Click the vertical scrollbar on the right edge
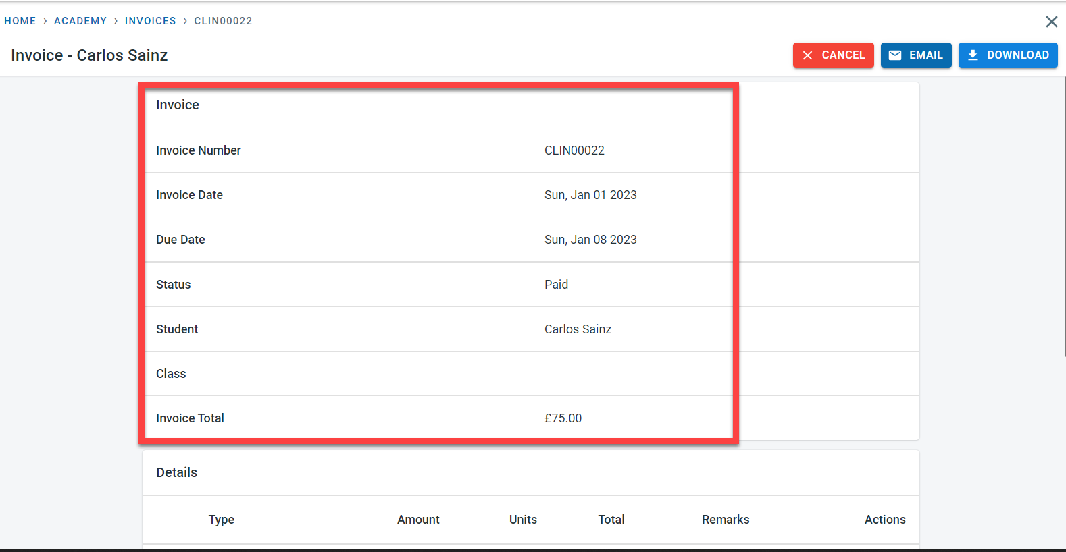Screen dimensions: 1066x552 [x=1064, y=216]
